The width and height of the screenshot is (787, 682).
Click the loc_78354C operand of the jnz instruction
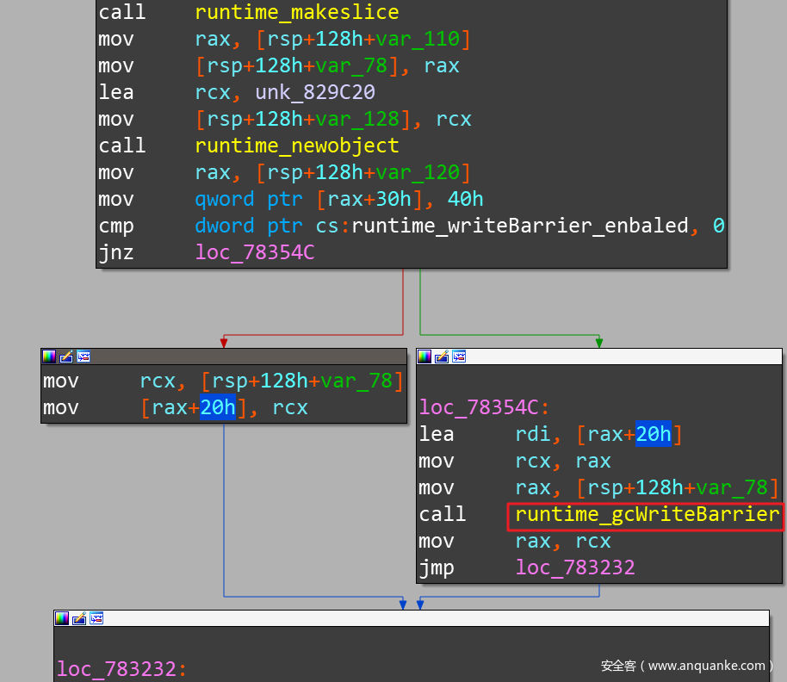coord(254,253)
